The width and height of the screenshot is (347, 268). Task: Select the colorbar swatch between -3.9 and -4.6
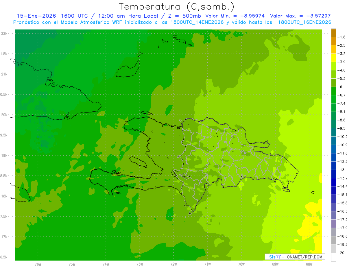[x=333, y=66]
